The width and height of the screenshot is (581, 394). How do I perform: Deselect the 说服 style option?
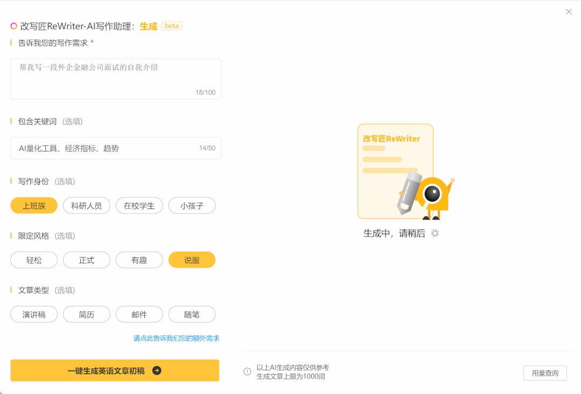point(192,260)
